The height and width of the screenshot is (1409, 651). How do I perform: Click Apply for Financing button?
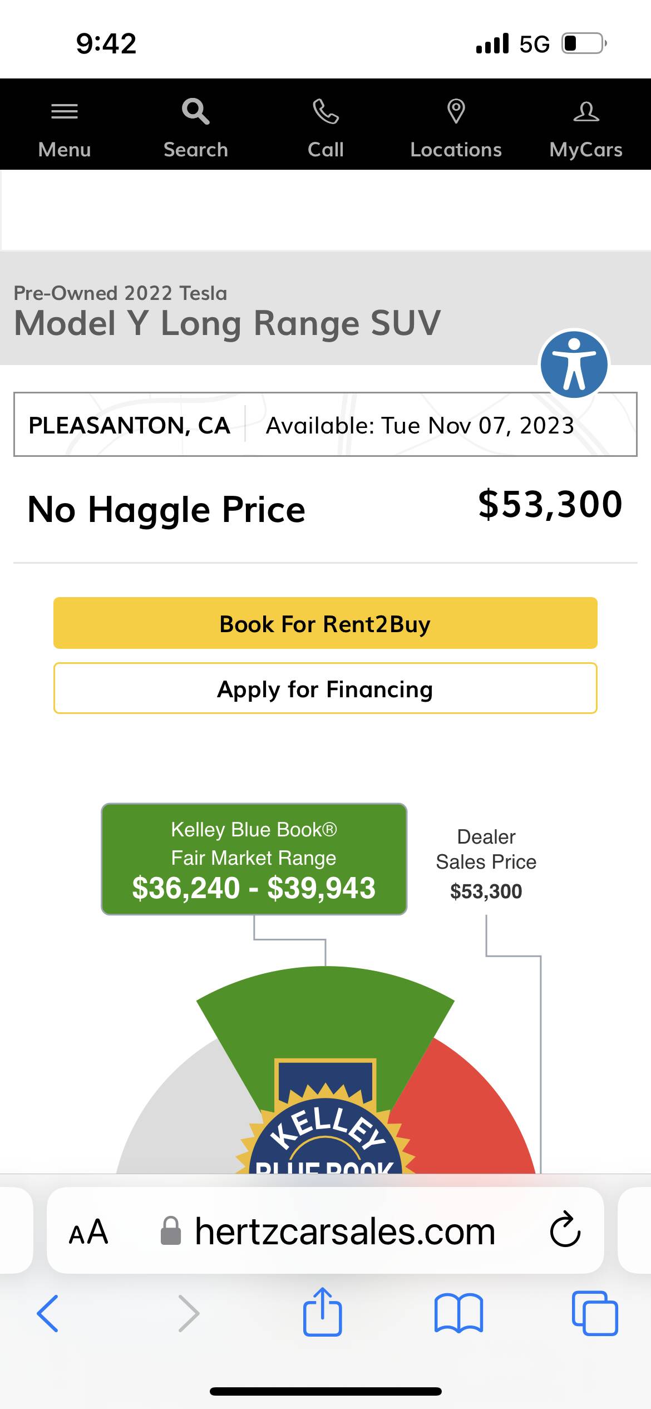pos(325,688)
